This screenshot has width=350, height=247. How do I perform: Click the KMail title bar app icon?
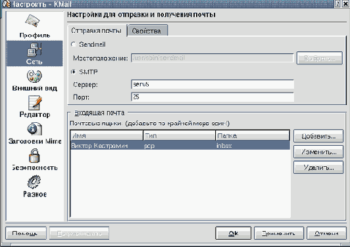click(7, 3)
